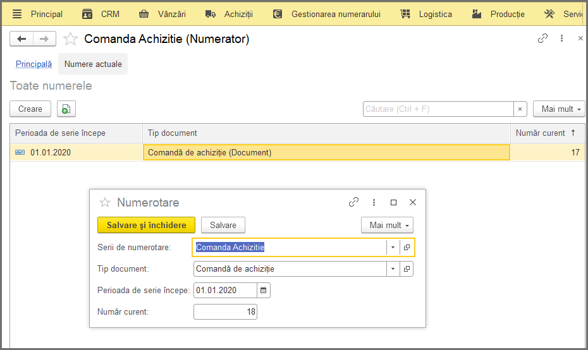
Task: Click the Producție factory icon
Action: 477,15
